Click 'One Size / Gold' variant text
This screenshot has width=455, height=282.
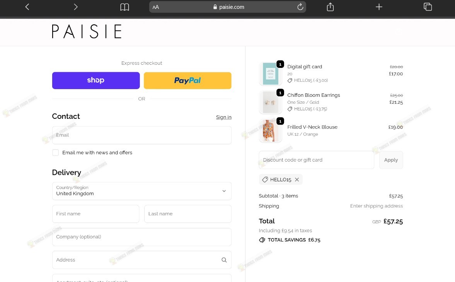pos(303,102)
